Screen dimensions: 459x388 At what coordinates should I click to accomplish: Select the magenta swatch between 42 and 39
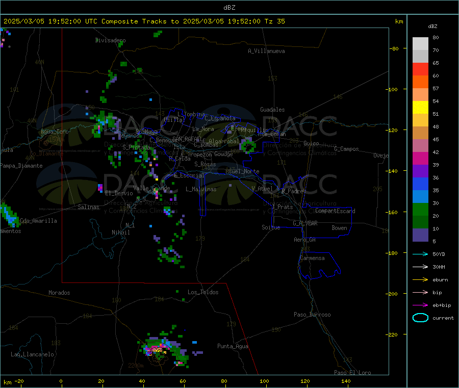click(420, 158)
